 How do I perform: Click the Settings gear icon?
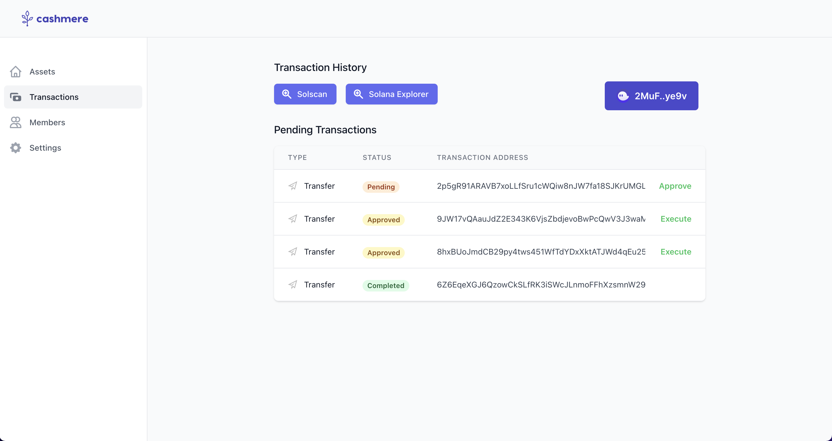pyautogui.click(x=16, y=148)
